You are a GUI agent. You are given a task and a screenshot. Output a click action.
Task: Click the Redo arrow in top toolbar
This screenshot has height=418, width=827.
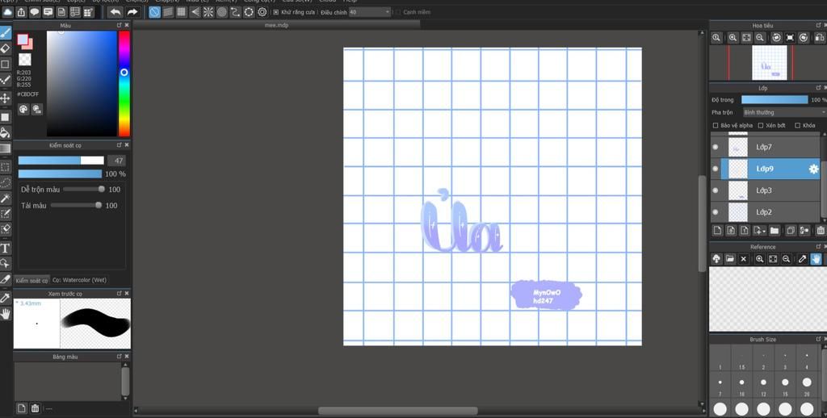[x=132, y=11]
